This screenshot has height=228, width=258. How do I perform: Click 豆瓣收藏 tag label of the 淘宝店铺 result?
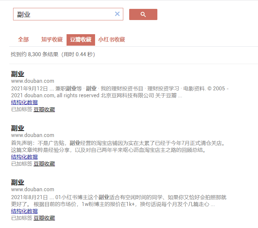click(44, 164)
